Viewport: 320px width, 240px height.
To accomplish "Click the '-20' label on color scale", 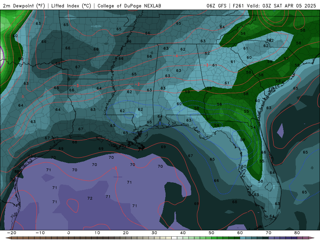I will click(x=12, y=233).
